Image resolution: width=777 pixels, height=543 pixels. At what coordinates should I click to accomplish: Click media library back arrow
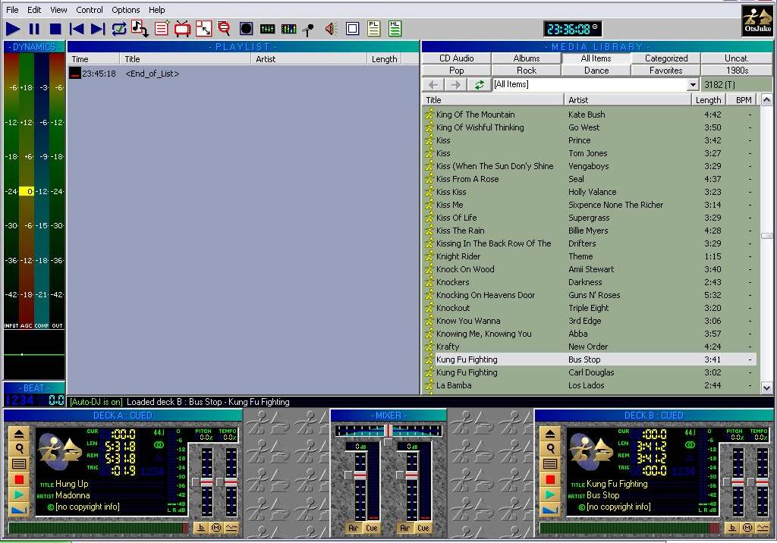point(433,85)
